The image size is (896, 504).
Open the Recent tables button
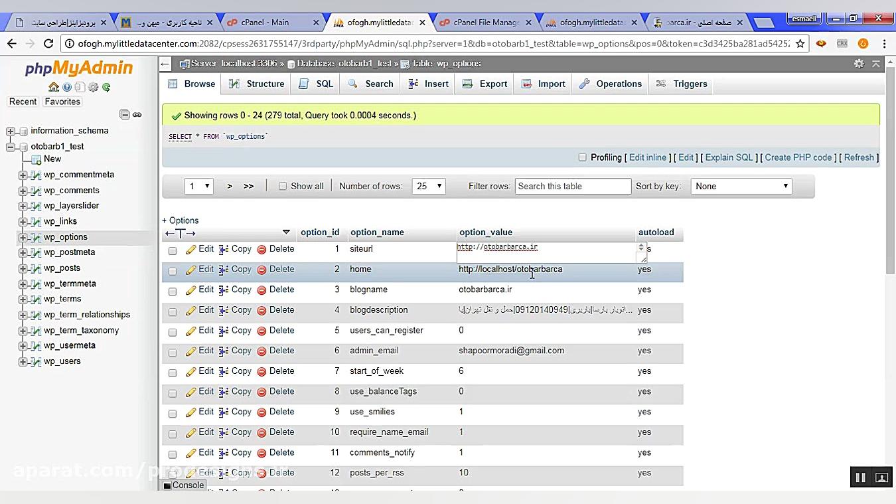tap(23, 102)
